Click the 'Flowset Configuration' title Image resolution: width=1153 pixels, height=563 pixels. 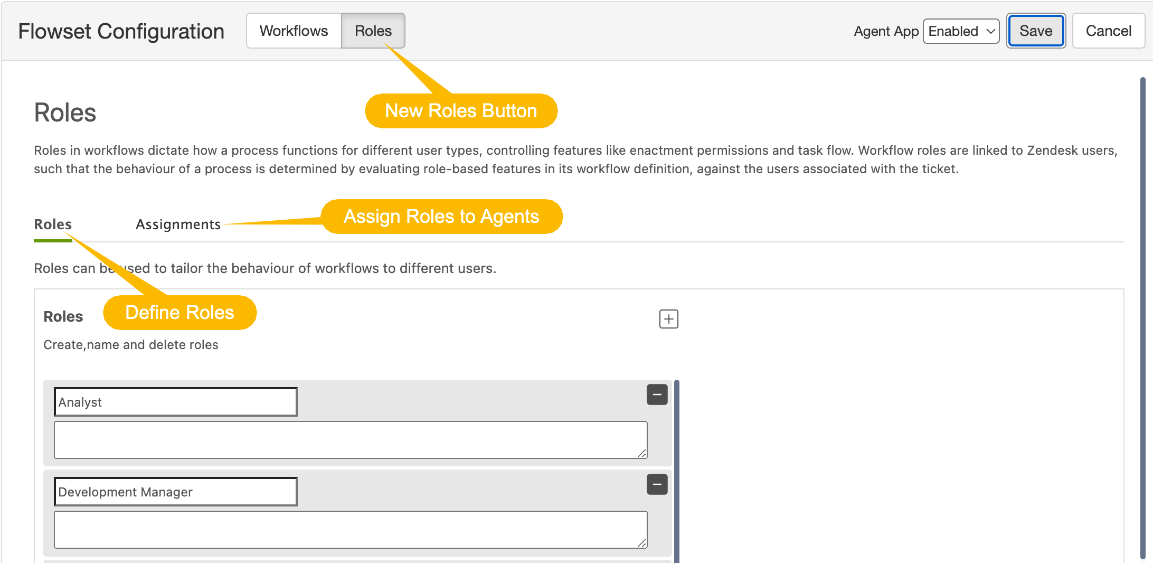121,31
